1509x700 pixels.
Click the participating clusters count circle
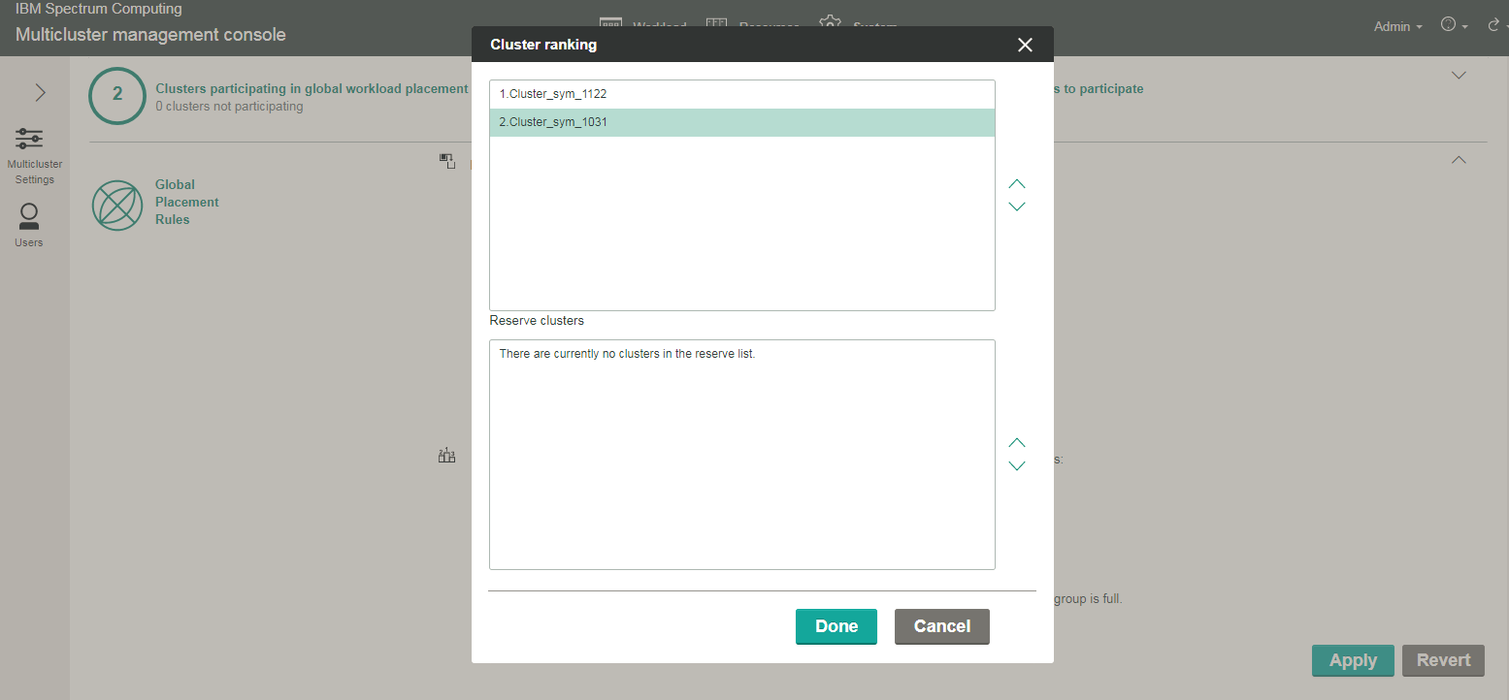click(x=117, y=95)
